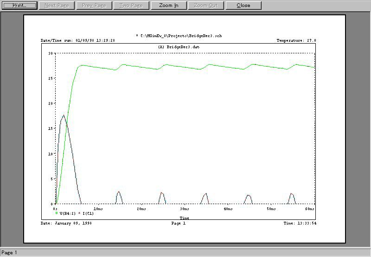
Task: Click the Page 1 status bar text
Action: [x=9, y=253]
